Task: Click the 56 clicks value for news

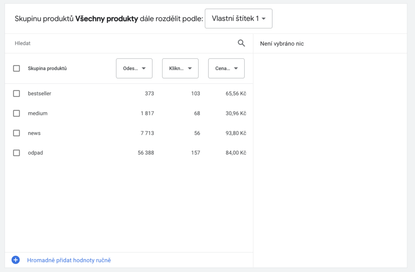Action: coord(197,133)
